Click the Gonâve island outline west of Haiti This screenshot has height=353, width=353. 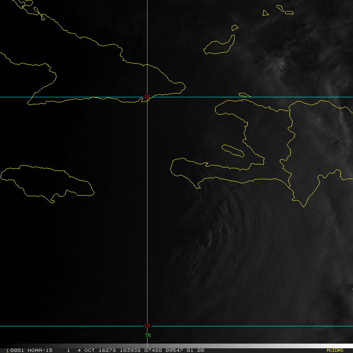tap(233, 151)
